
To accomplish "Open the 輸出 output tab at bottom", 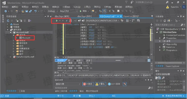I will tap(82, 91).
